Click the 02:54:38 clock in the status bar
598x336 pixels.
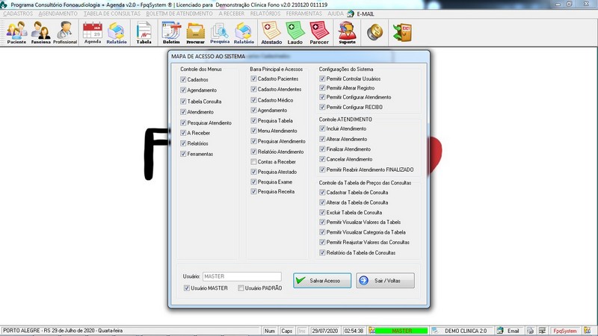point(354,331)
